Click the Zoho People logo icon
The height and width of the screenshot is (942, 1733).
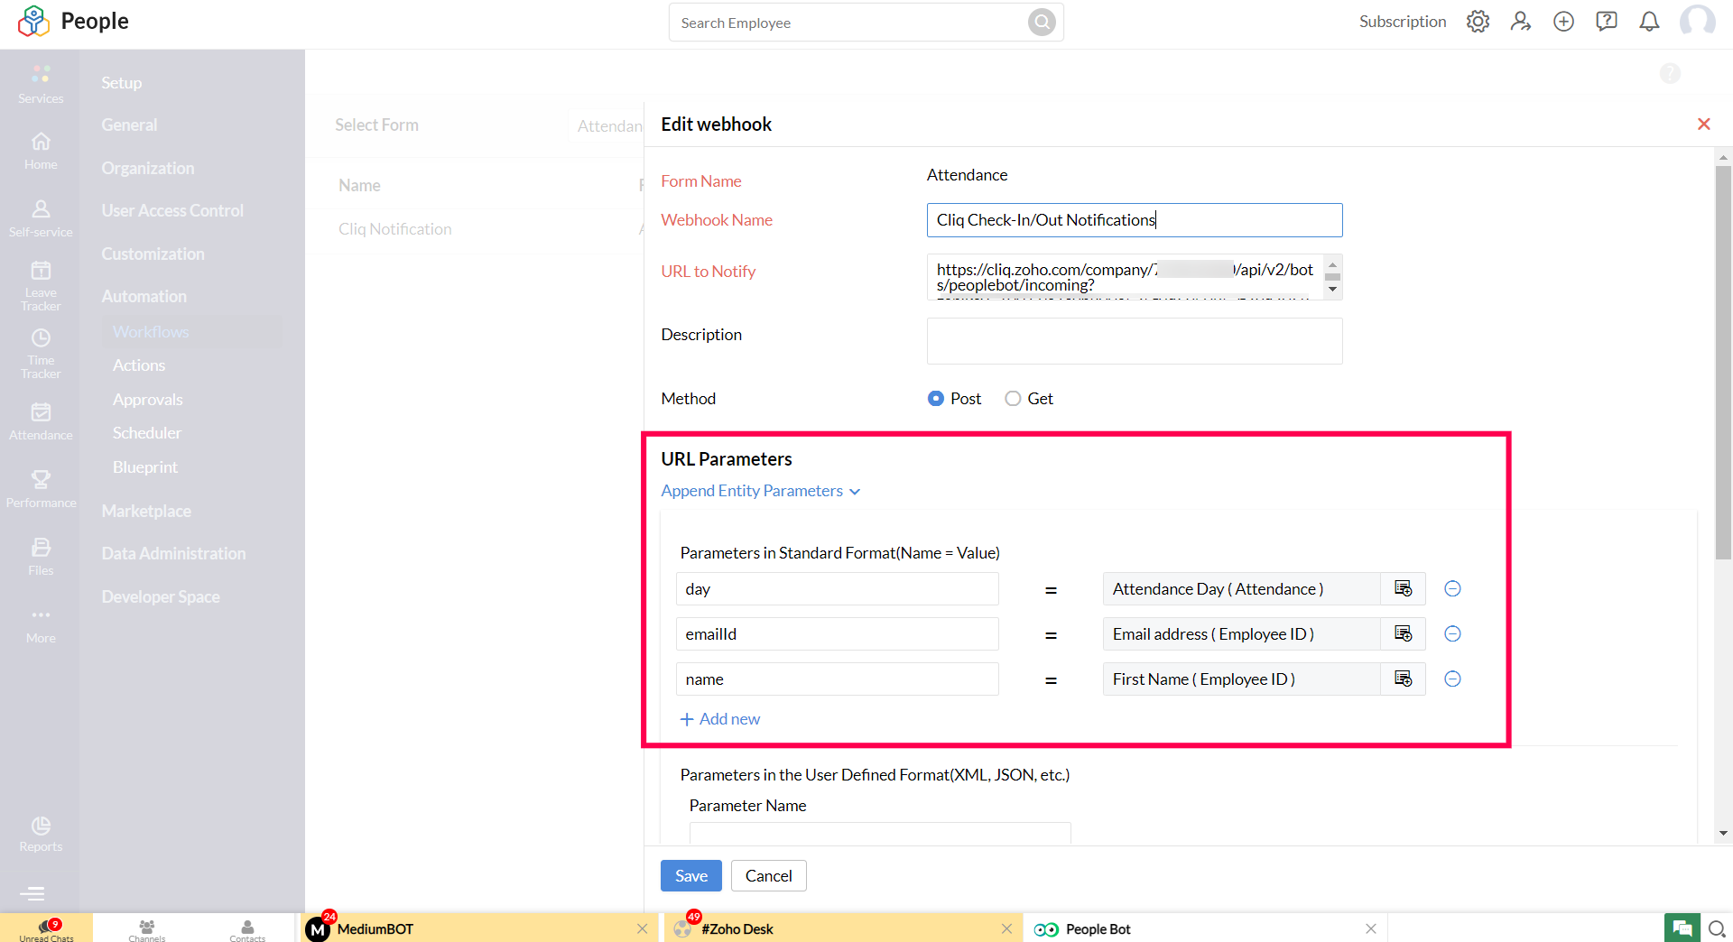pos(33,21)
